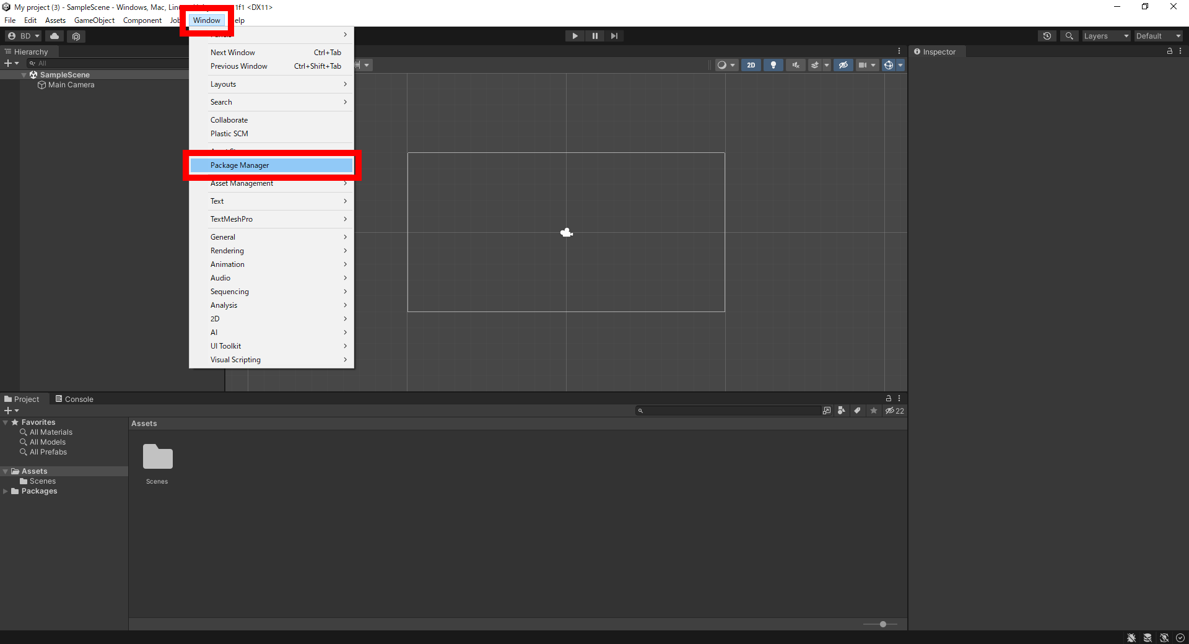1189x644 pixels.
Task: Switch to the Console tab
Action: (79, 399)
